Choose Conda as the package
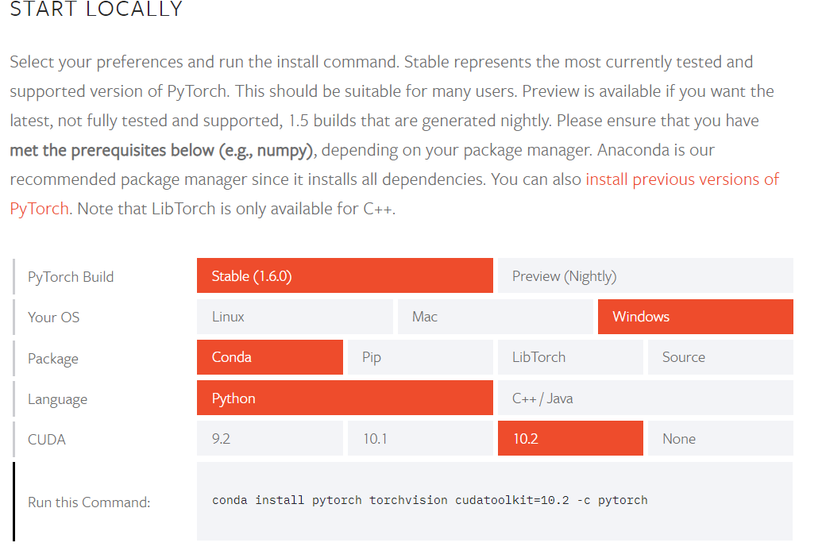This screenshot has width=822, height=558. pyautogui.click(x=270, y=357)
